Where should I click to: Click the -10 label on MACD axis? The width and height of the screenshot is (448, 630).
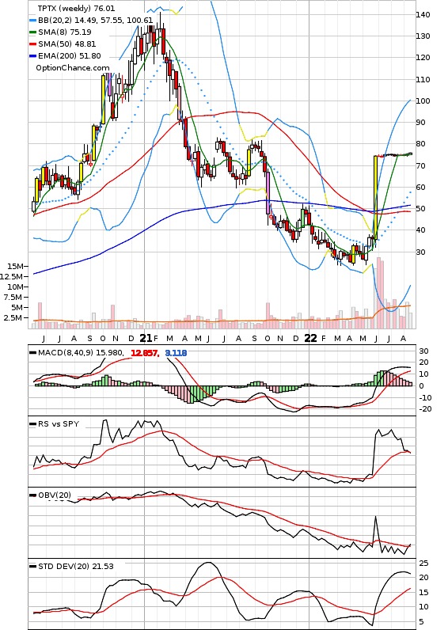tap(425, 398)
